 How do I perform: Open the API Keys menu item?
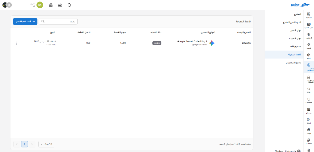[x=285, y=46]
